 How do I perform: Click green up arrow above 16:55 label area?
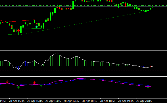coord(41,86)
